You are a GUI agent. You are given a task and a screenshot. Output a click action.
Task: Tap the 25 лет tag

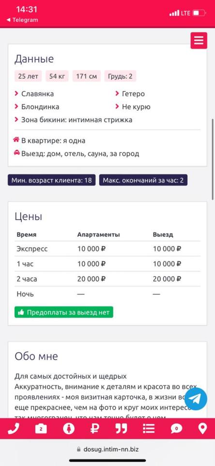coord(28,76)
